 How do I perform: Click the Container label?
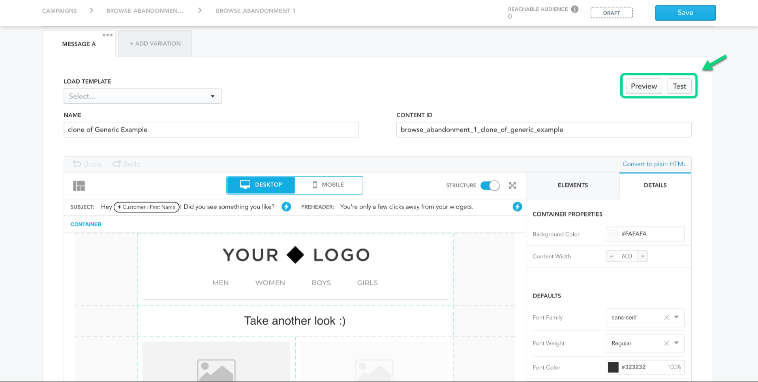(x=86, y=224)
